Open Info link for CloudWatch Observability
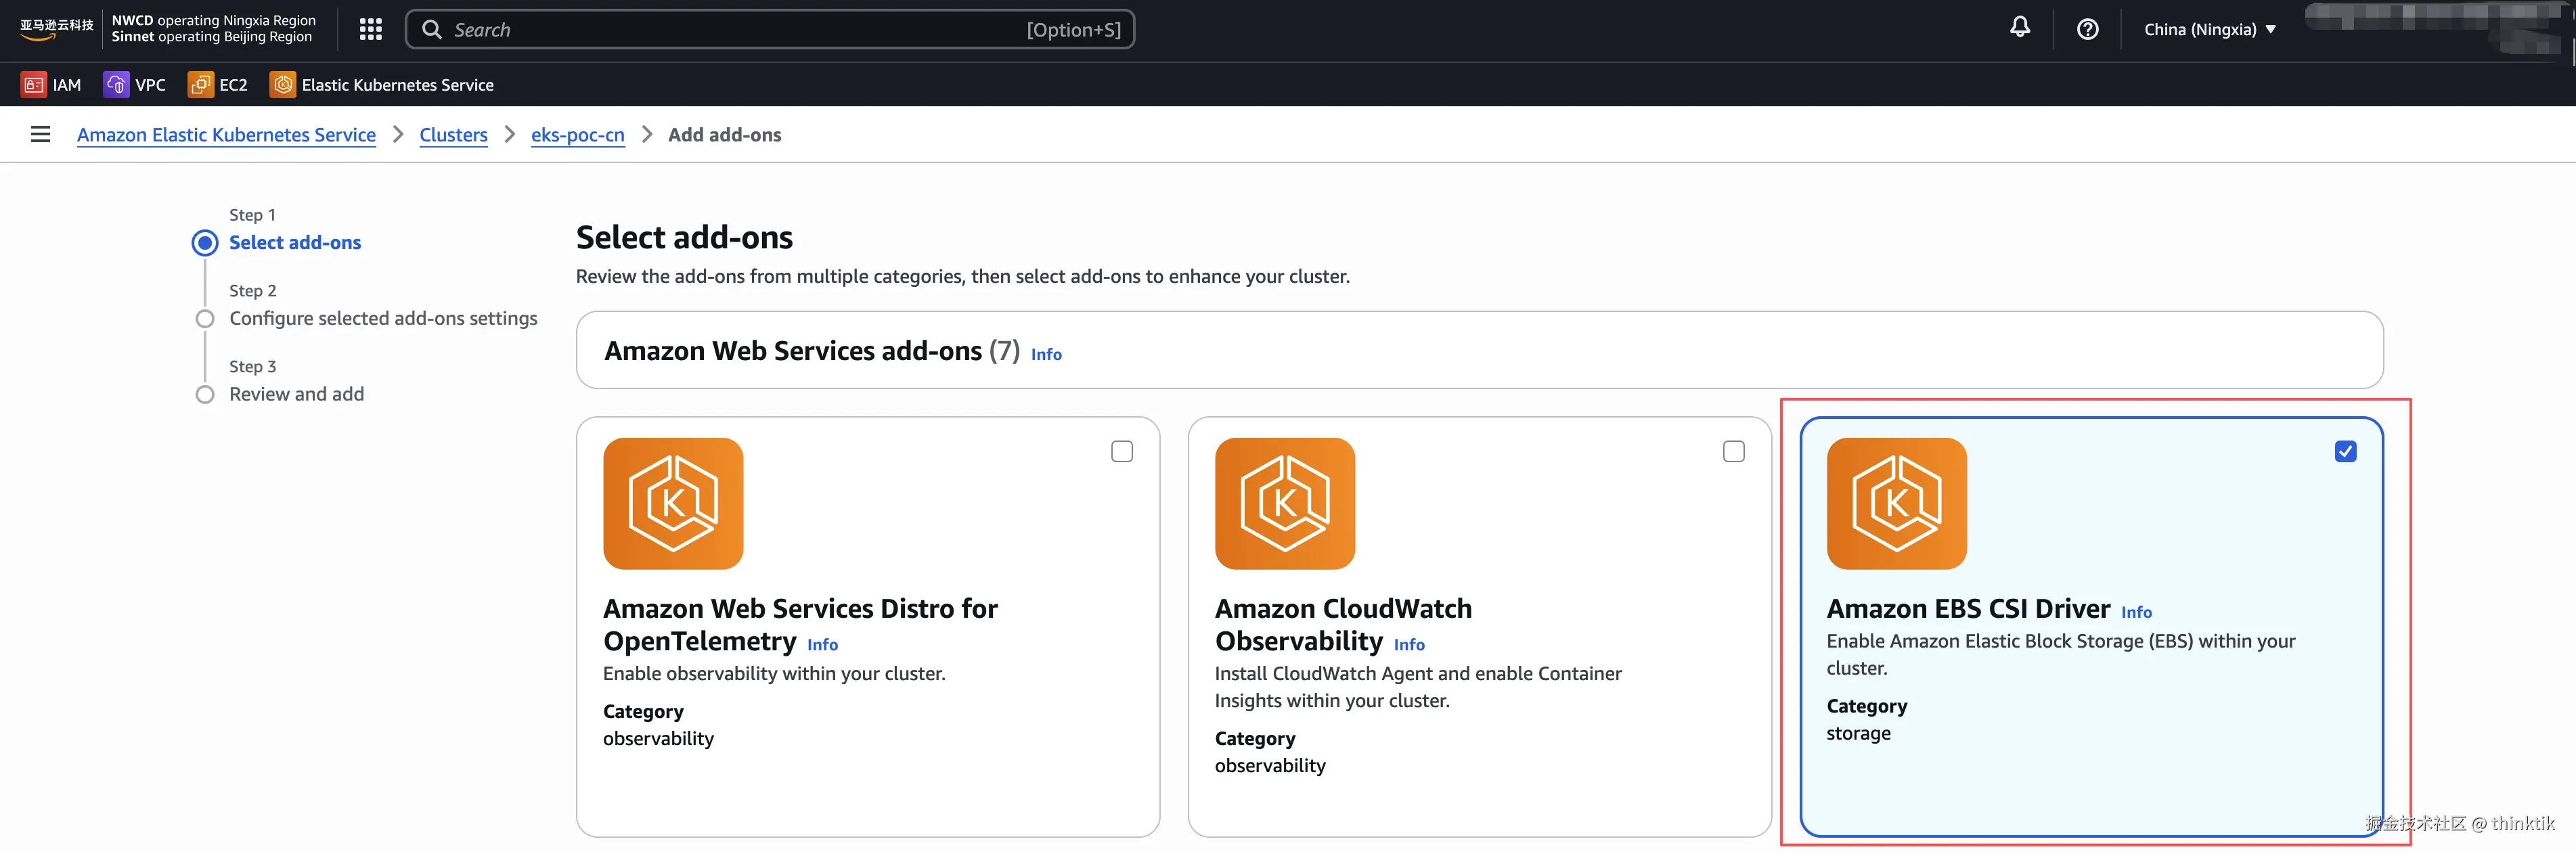 1409,645
